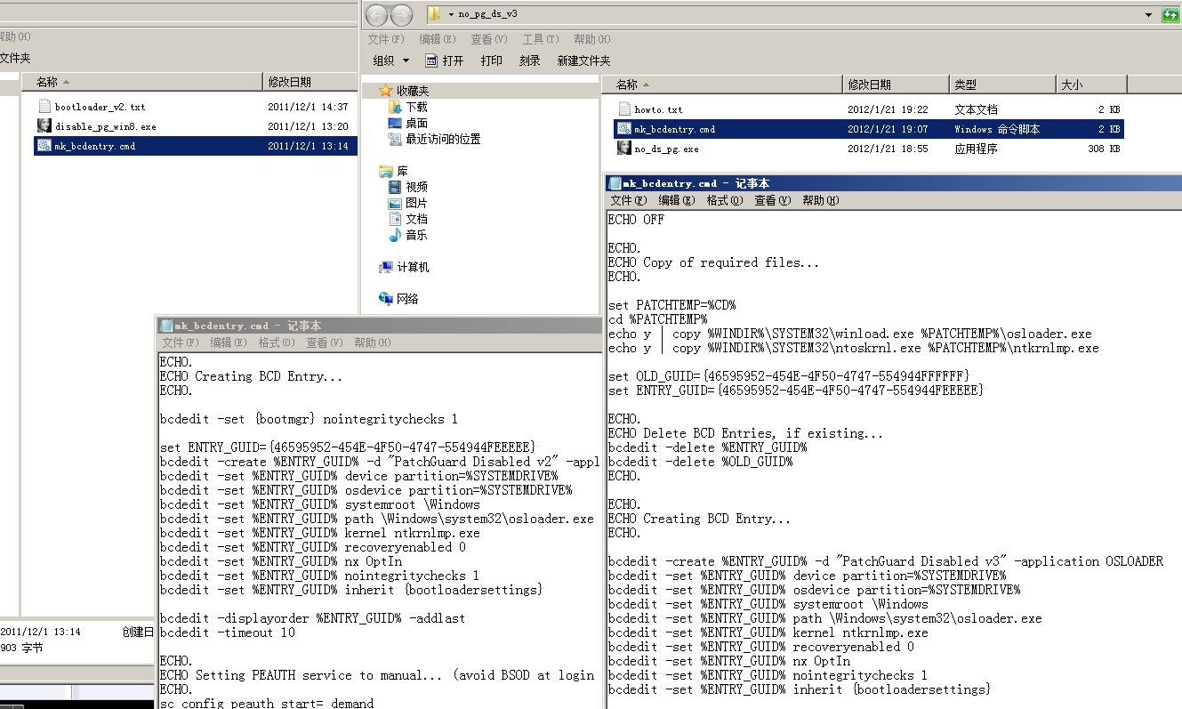Sort right file list by 类型 column
Viewport: 1182px width, 709px height.
[1002, 85]
